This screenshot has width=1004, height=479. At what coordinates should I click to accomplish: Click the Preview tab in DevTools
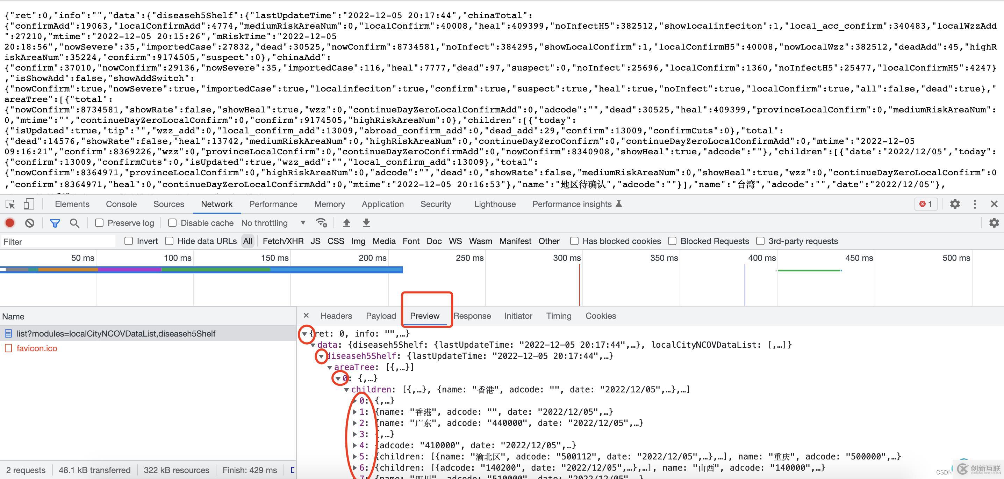[x=424, y=315]
